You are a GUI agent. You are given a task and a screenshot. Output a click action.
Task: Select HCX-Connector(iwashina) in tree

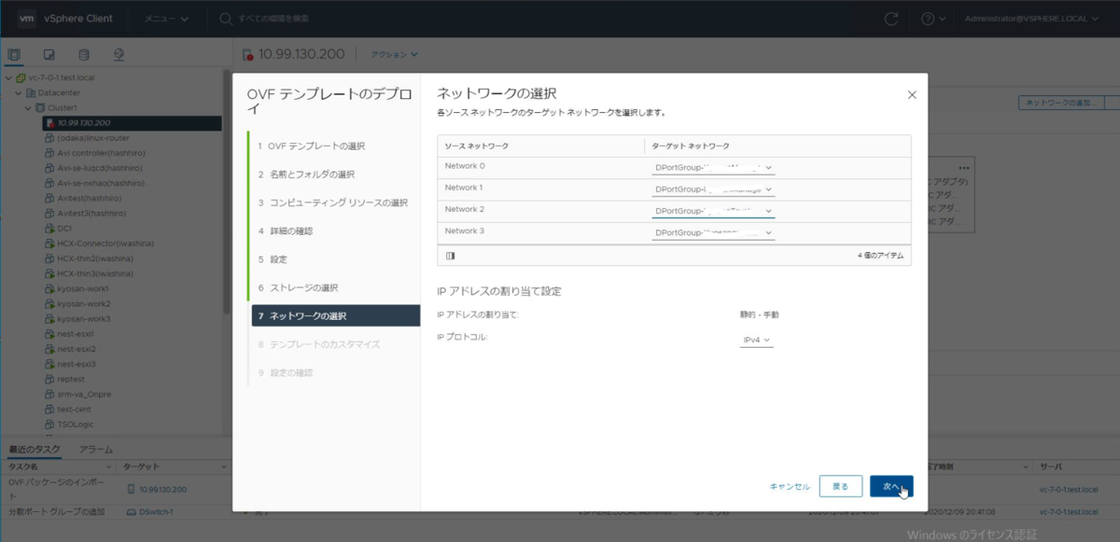point(105,243)
